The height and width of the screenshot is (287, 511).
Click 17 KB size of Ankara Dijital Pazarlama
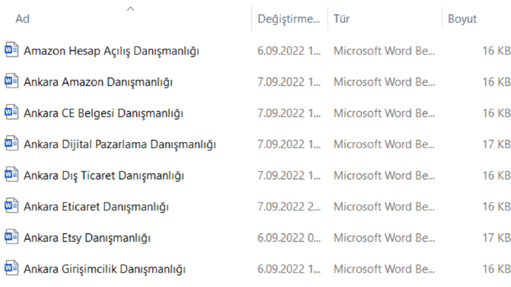pos(496,145)
